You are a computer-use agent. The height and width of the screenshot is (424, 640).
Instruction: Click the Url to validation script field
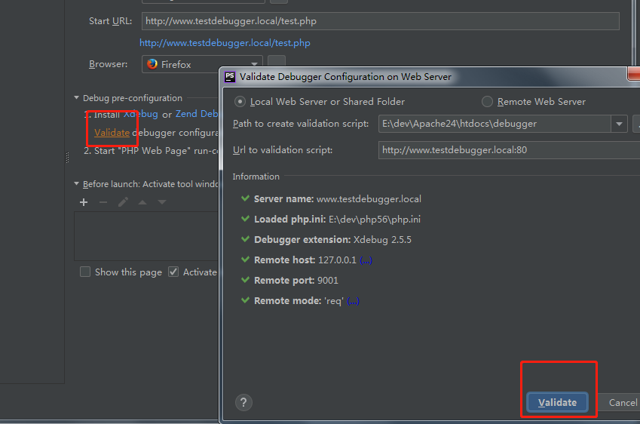point(509,150)
